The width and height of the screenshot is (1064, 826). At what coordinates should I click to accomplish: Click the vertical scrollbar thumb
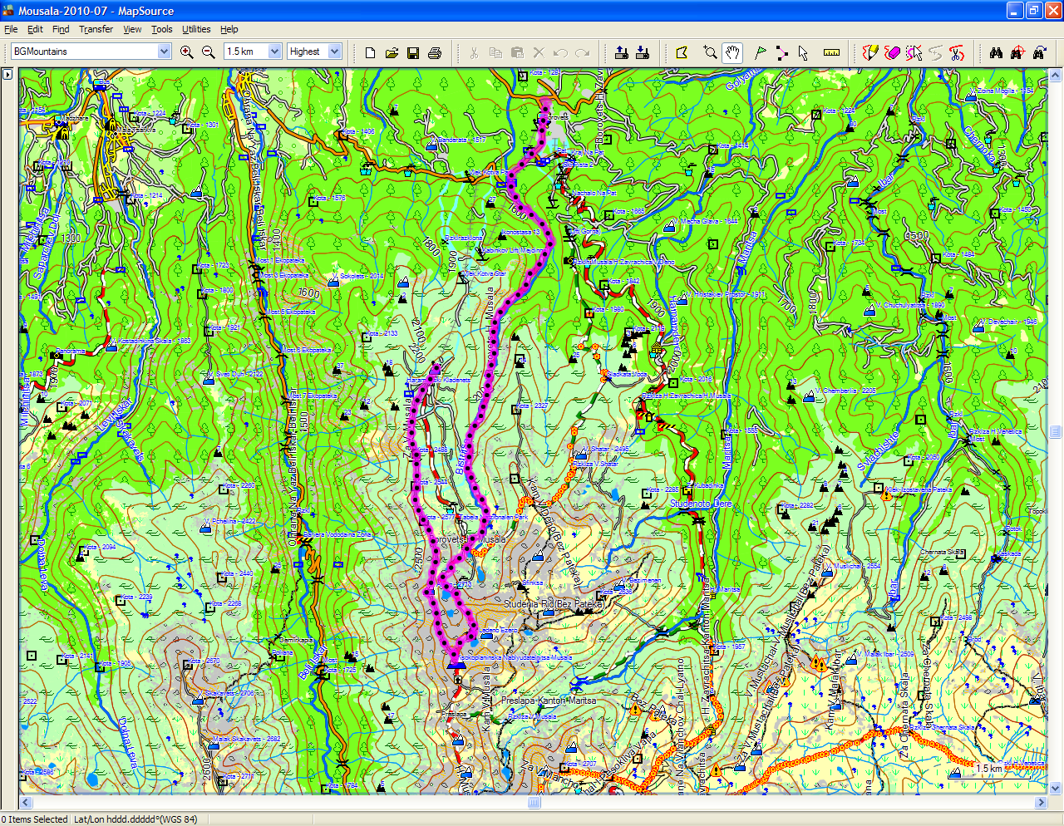(1056, 431)
